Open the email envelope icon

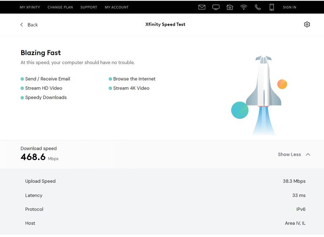click(202, 7)
